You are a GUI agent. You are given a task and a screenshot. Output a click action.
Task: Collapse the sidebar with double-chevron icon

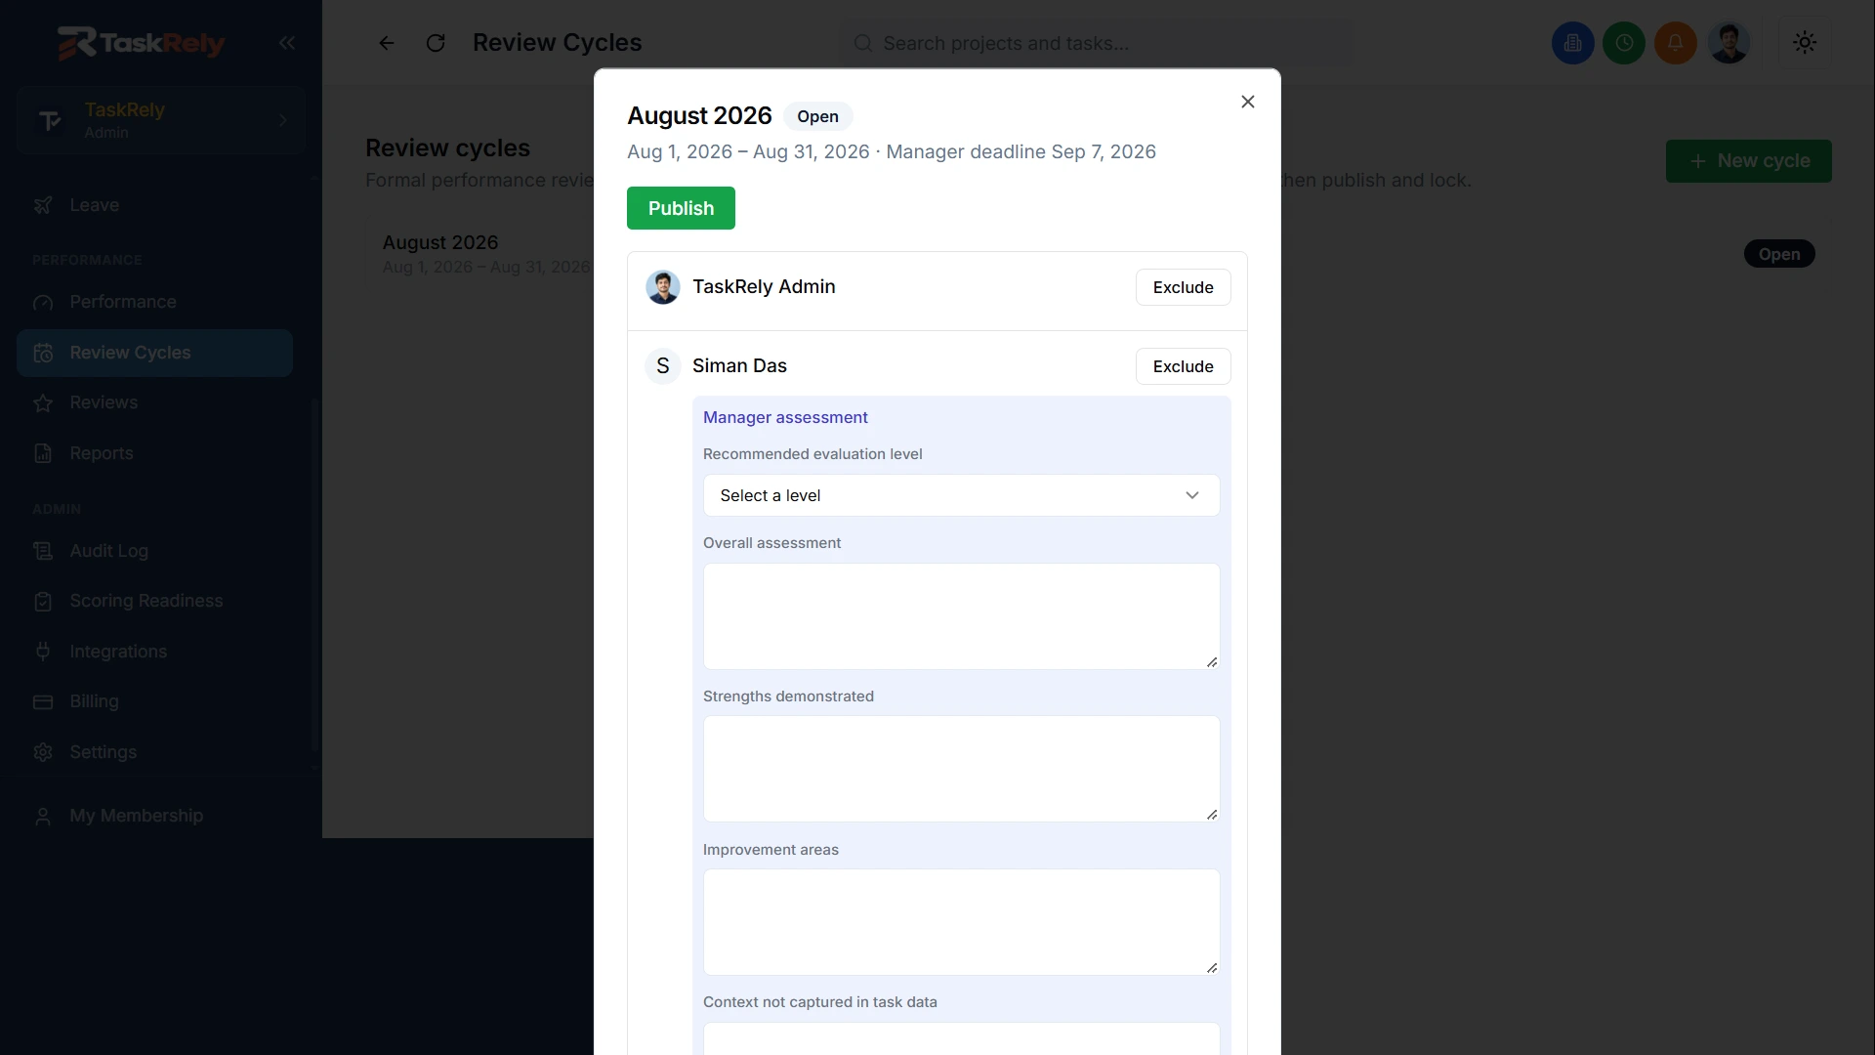click(x=286, y=43)
